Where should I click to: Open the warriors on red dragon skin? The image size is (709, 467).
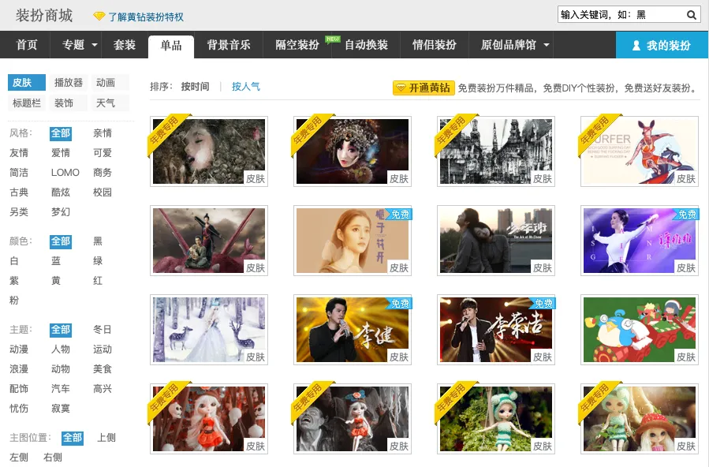209,241
